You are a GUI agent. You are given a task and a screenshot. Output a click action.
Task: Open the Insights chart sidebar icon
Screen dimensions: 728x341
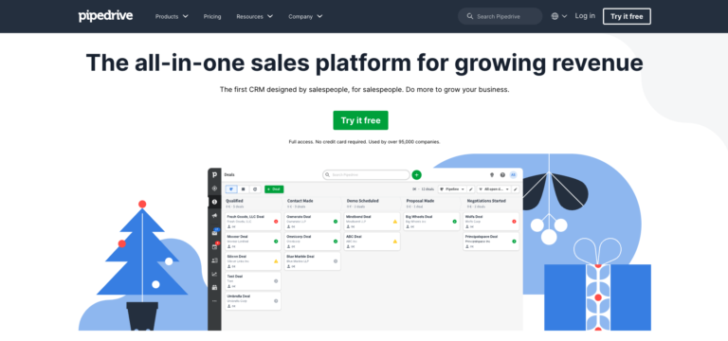tap(214, 274)
